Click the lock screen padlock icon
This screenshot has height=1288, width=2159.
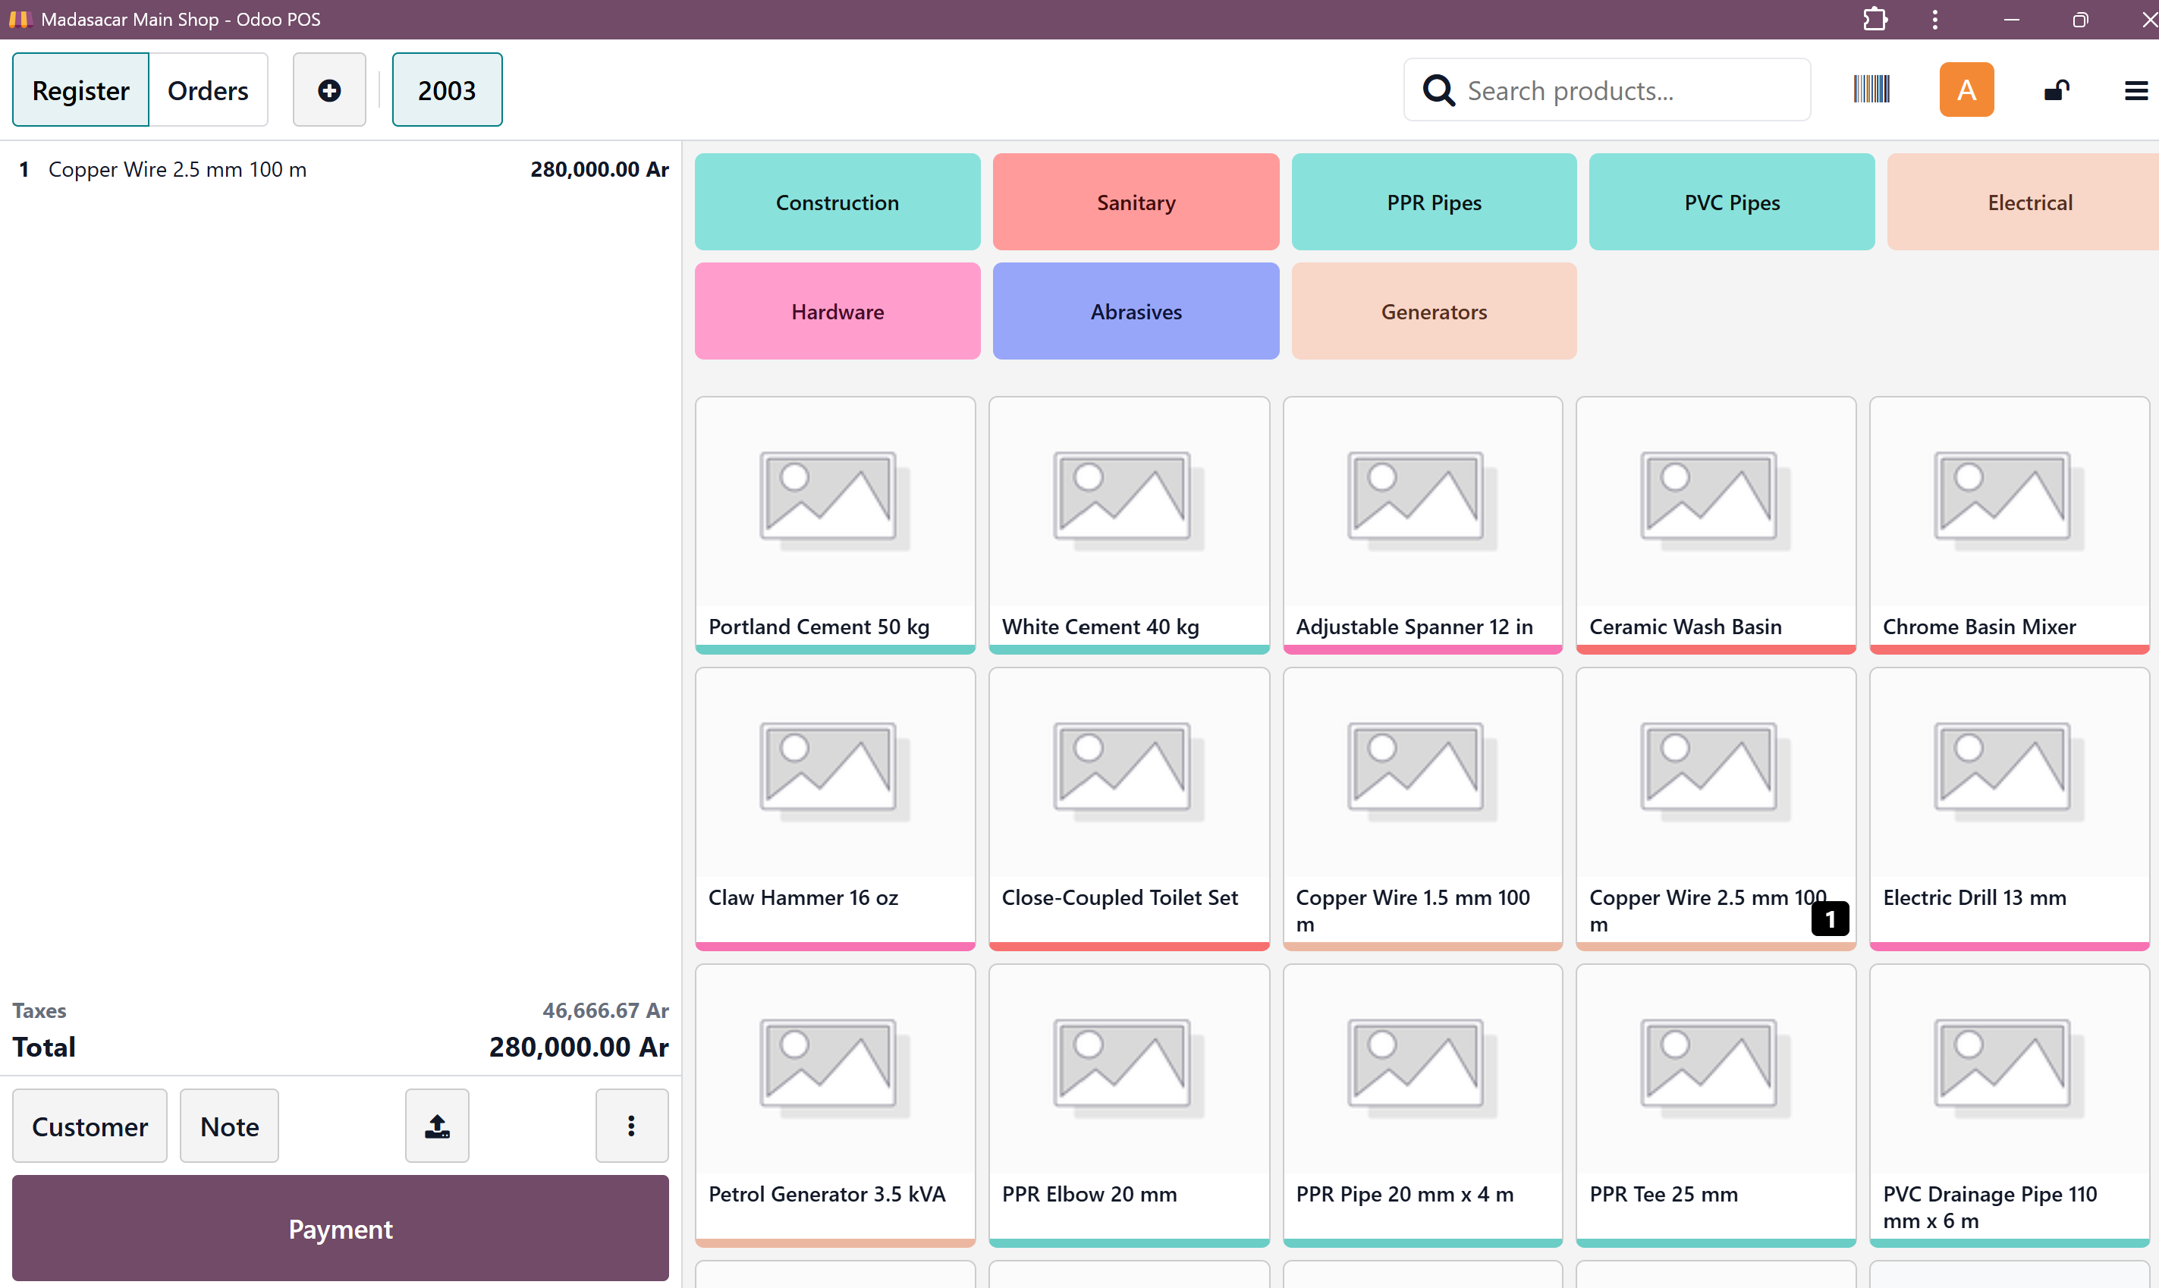click(x=2057, y=90)
